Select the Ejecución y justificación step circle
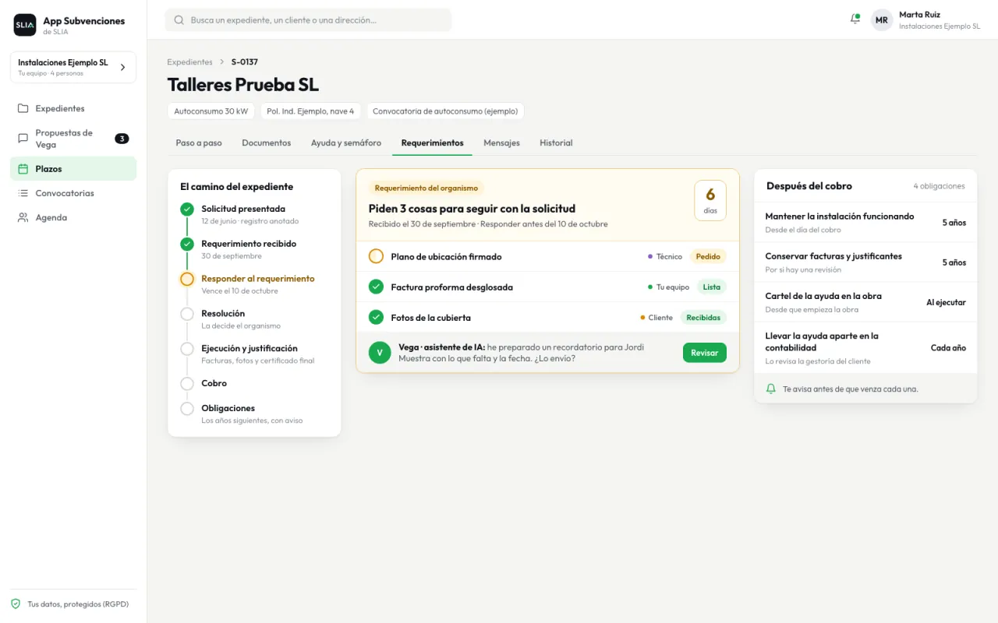This screenshot has width=998, height=623. click(187, 349)
